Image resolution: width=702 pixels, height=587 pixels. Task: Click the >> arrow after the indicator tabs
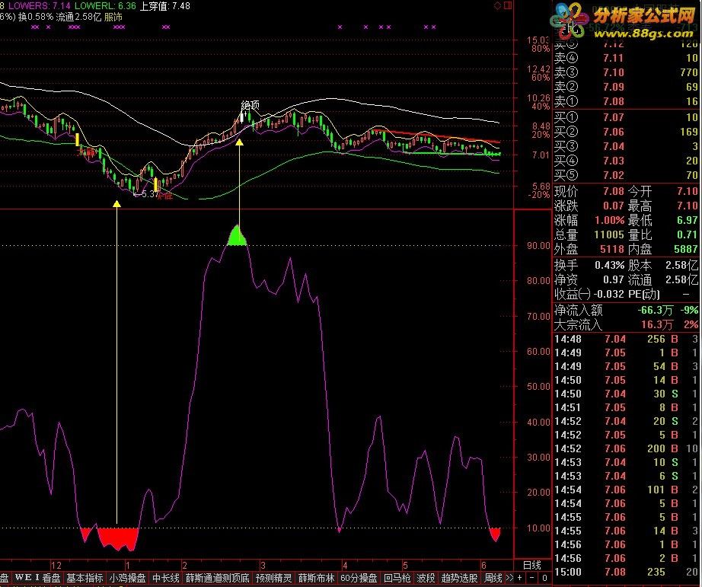point(509,578)
